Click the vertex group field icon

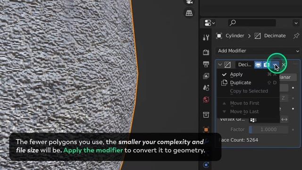click(x=253, y=120)
